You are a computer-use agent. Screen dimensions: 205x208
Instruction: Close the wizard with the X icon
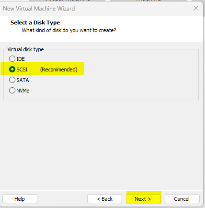[x=196, y=8]
